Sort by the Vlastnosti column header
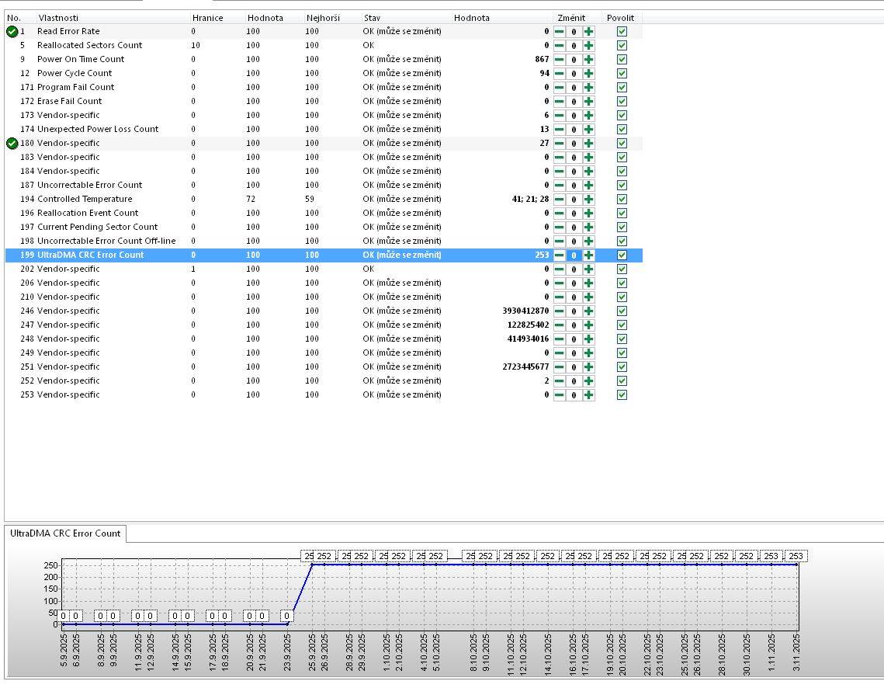Screen dimensions: 884x688 [58, 18]
